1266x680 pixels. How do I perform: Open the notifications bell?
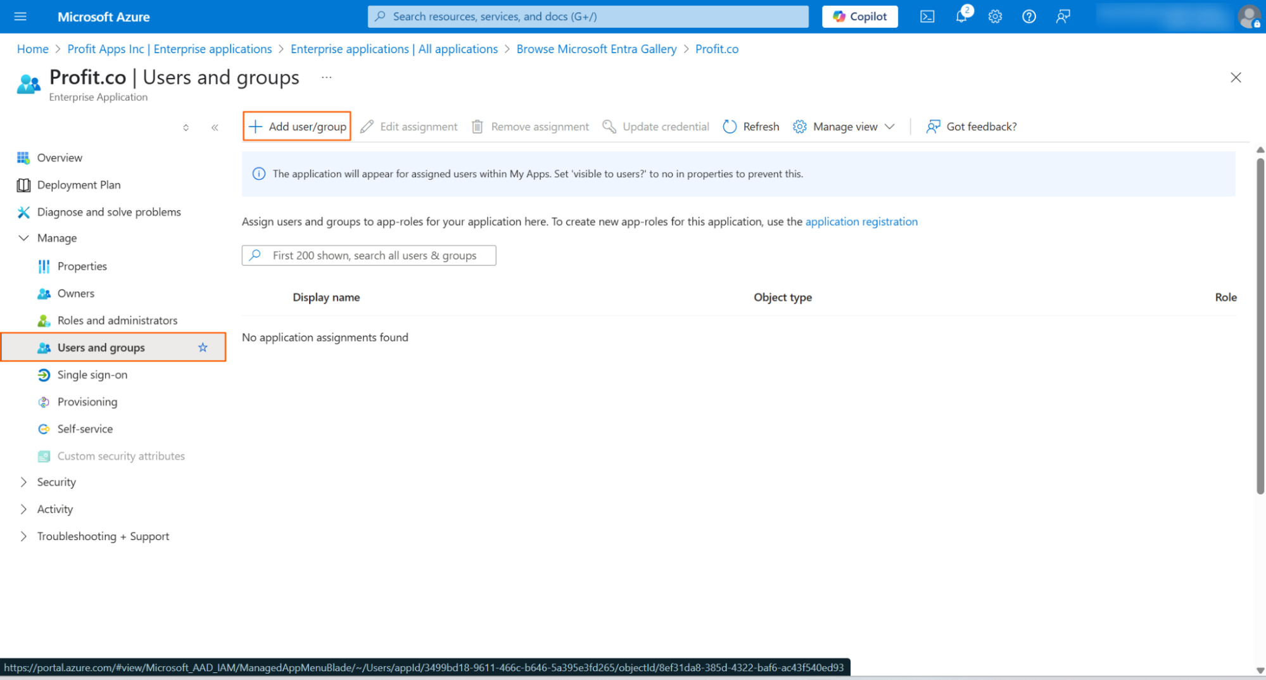pos(961,16)
